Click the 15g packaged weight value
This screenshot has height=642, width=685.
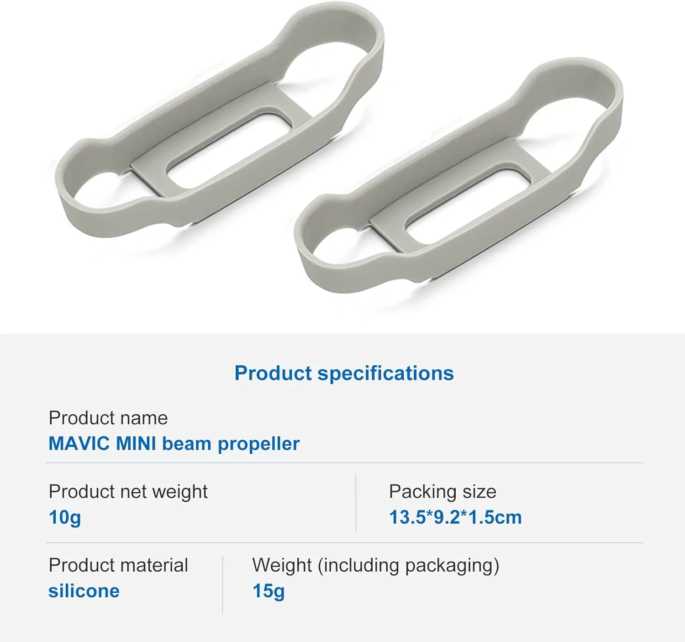(269, 591)
